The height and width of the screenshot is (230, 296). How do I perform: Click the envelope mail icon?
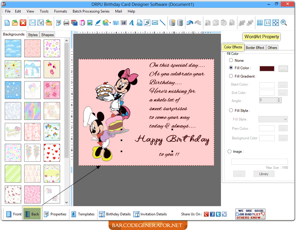[x=155, y=23]
